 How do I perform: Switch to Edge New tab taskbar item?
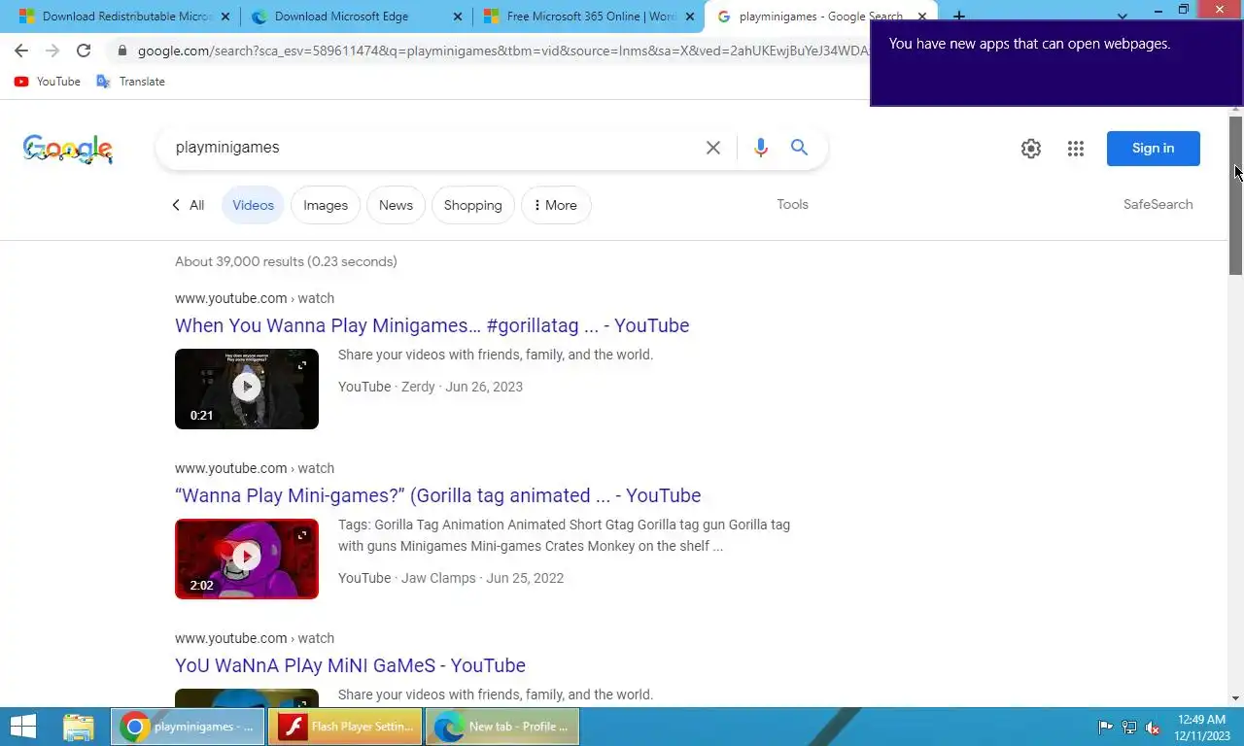(x=502, y=727)
